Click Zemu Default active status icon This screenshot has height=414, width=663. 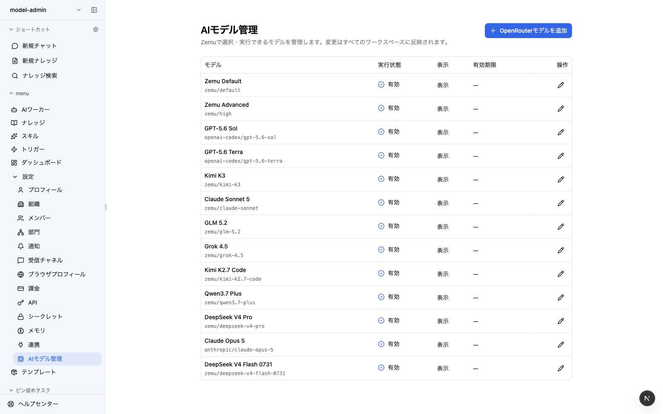(381, 84)
